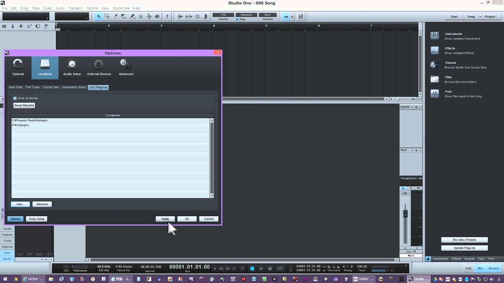Click the Instruments browser icon
The image size is (504, 283).
435,36
